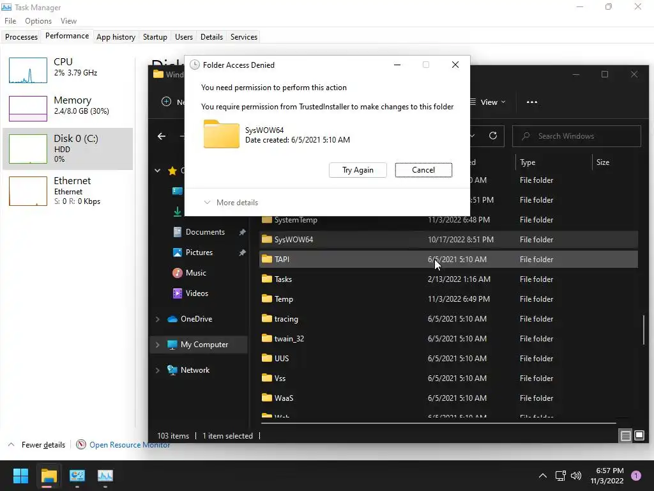Screen dimensions: 654x491
Task: Collapse Task Manager with Fewer details
Action: click(36, 445)
